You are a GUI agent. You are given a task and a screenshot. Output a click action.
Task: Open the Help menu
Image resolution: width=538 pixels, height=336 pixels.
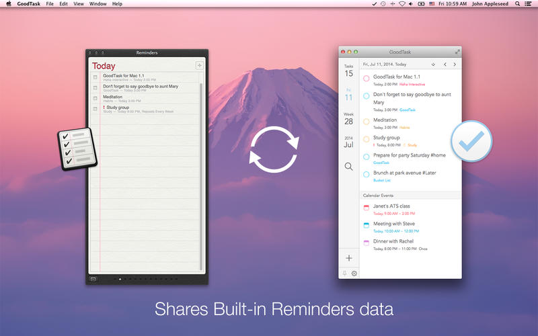pyautogui.click(x=117, y=4)
